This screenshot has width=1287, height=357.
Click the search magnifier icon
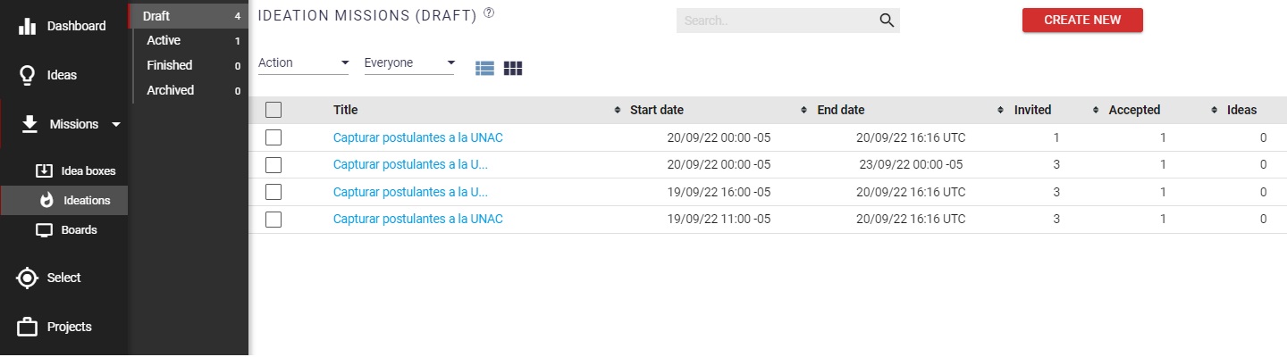887,21
